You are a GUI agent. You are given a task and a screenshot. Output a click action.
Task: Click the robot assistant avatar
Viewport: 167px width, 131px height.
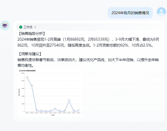5,25
